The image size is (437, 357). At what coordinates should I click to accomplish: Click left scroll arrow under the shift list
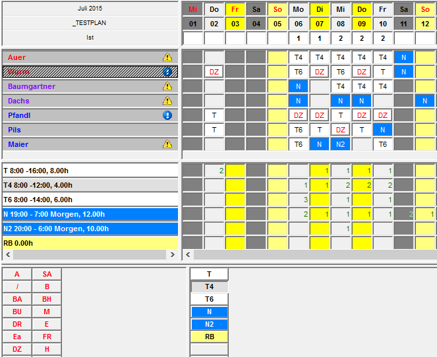pos(7,254)
